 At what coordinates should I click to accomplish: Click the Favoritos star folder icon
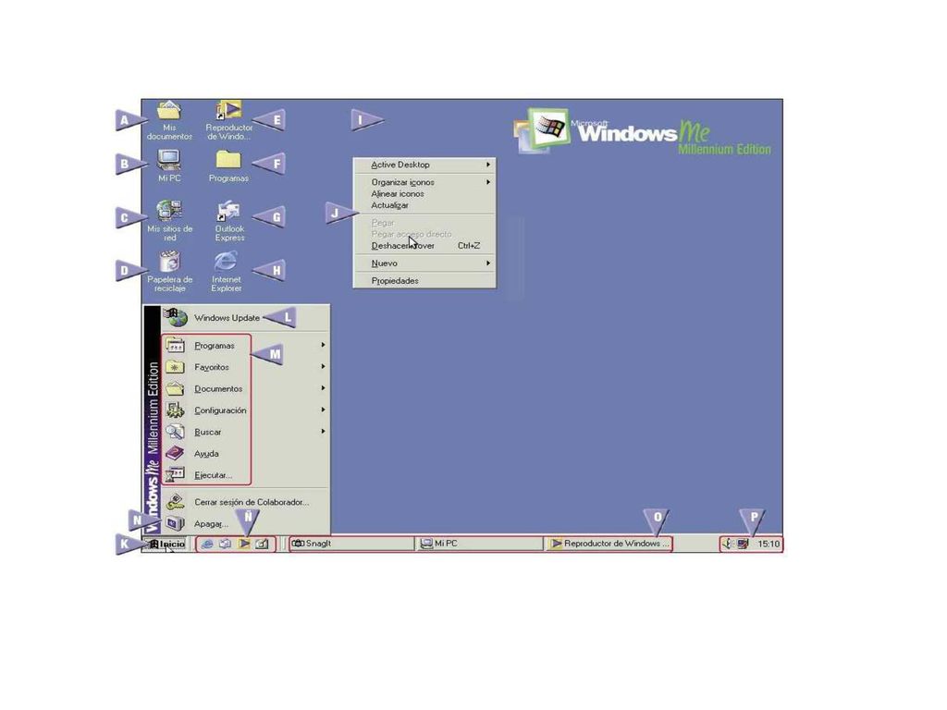tap(175, 367)
